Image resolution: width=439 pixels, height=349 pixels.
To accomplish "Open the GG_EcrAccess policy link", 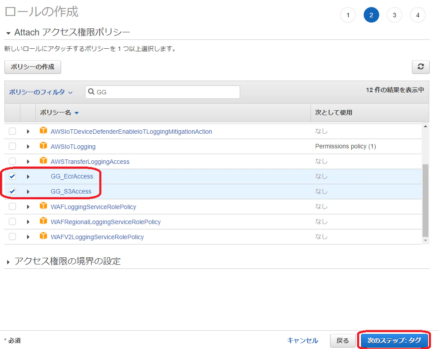I will pos(72,176).
